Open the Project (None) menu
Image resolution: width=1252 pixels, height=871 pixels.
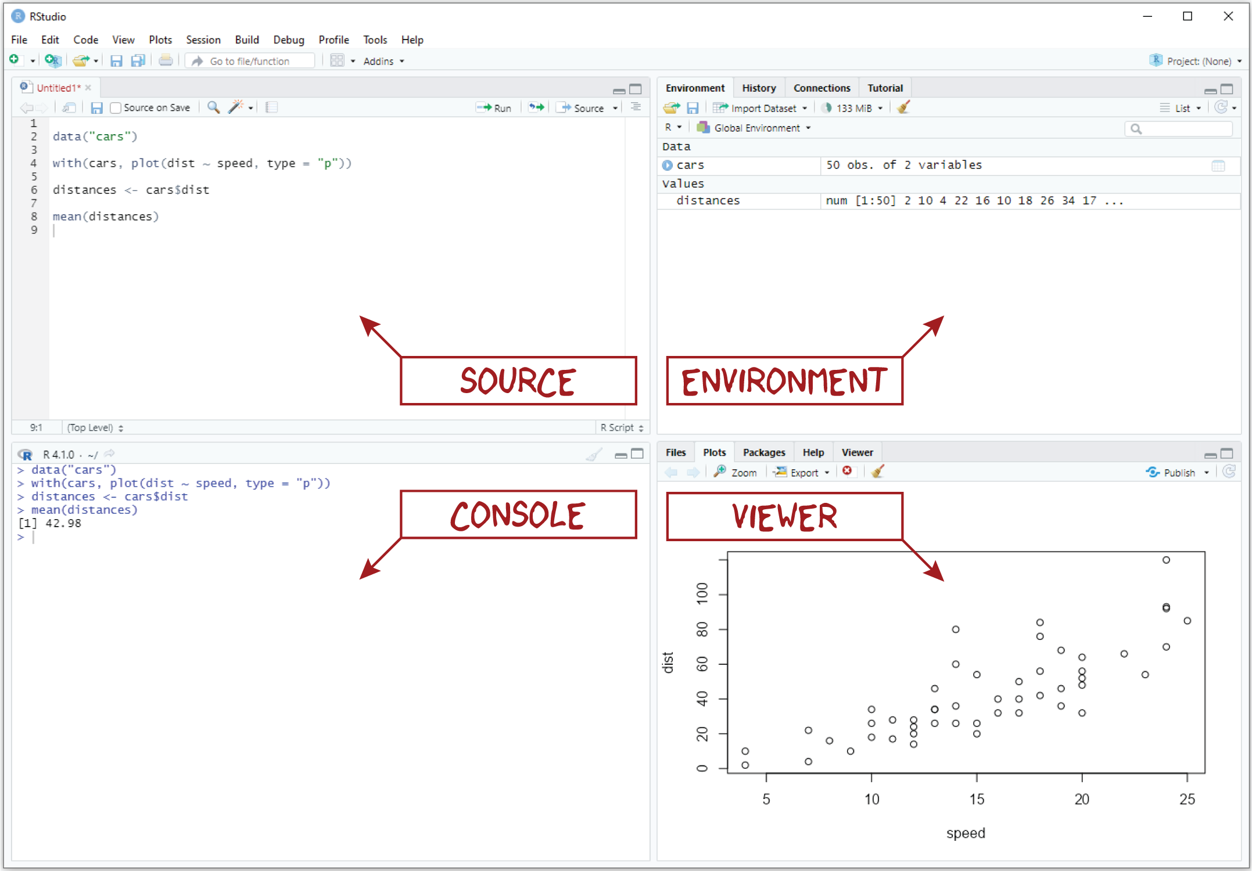(x=1196, y=61)
